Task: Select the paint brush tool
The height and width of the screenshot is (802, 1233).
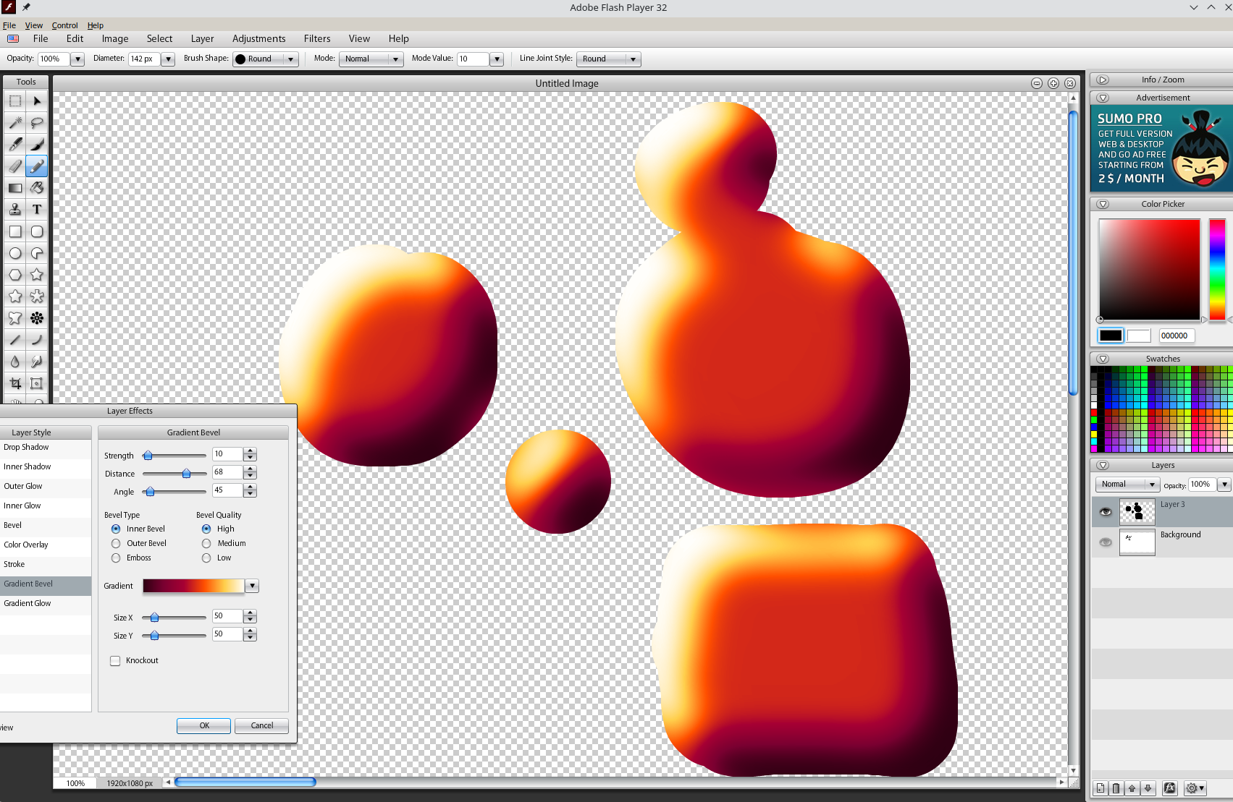Action: click(37, 145)
